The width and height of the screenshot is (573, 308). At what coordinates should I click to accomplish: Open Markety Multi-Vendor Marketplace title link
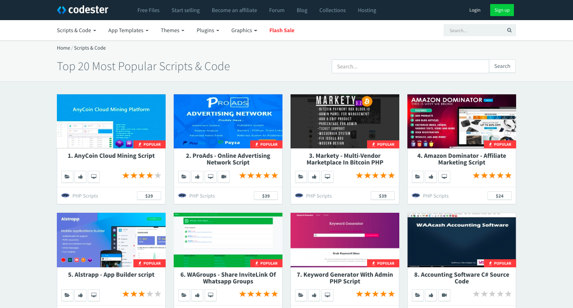tap(345, 159)
